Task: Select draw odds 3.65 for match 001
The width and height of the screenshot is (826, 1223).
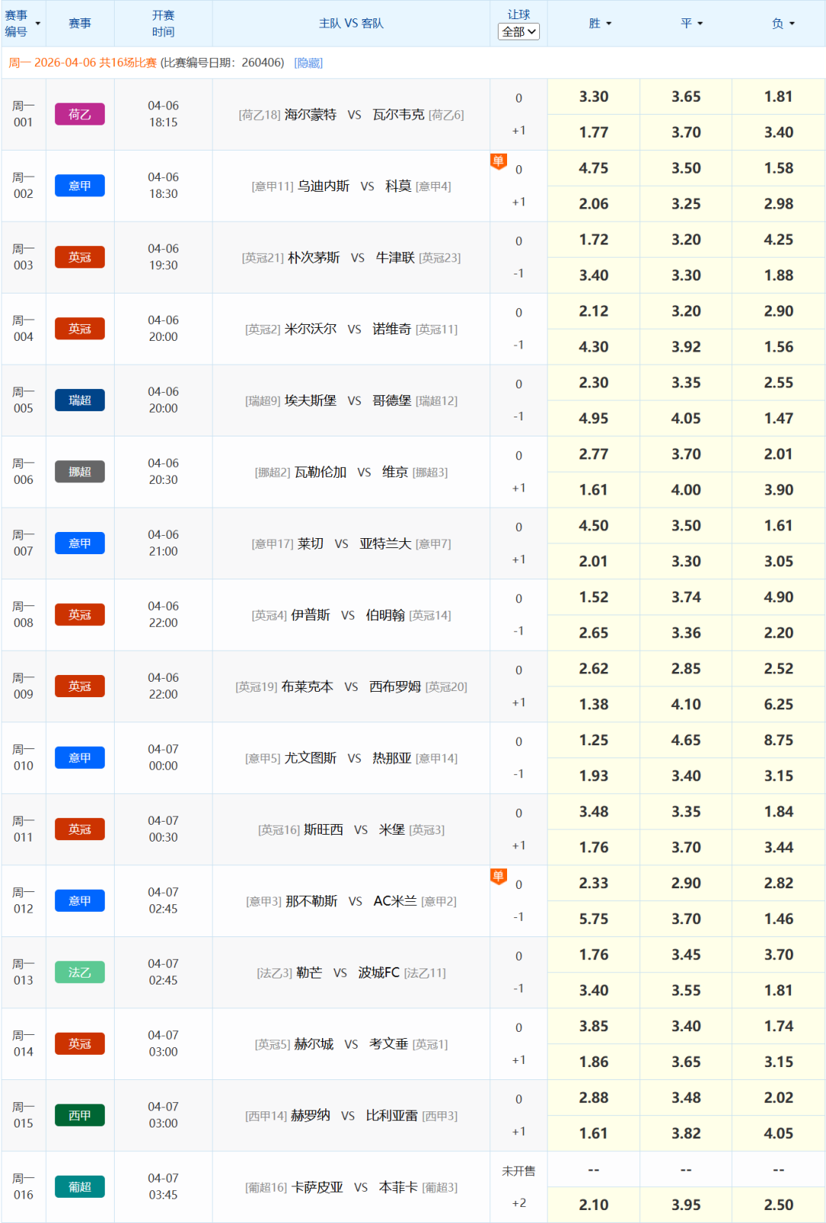Action: [686, 96]
